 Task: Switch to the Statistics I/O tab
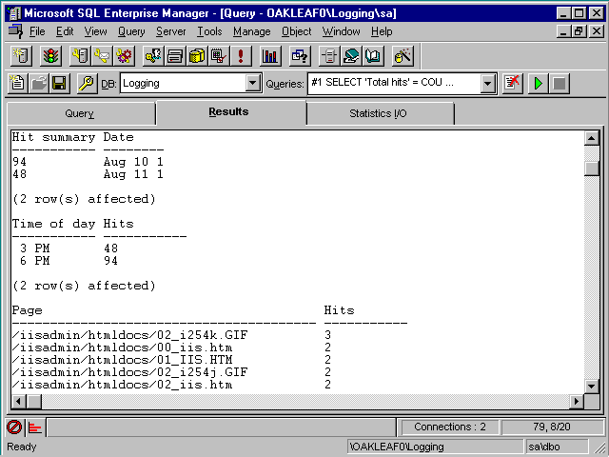(x=379, y=114)
